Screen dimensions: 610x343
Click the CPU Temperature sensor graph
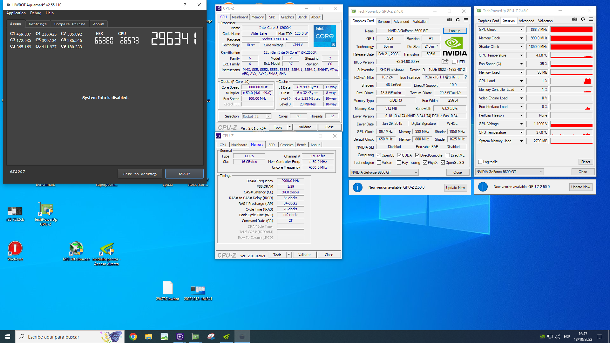point(571,132)
